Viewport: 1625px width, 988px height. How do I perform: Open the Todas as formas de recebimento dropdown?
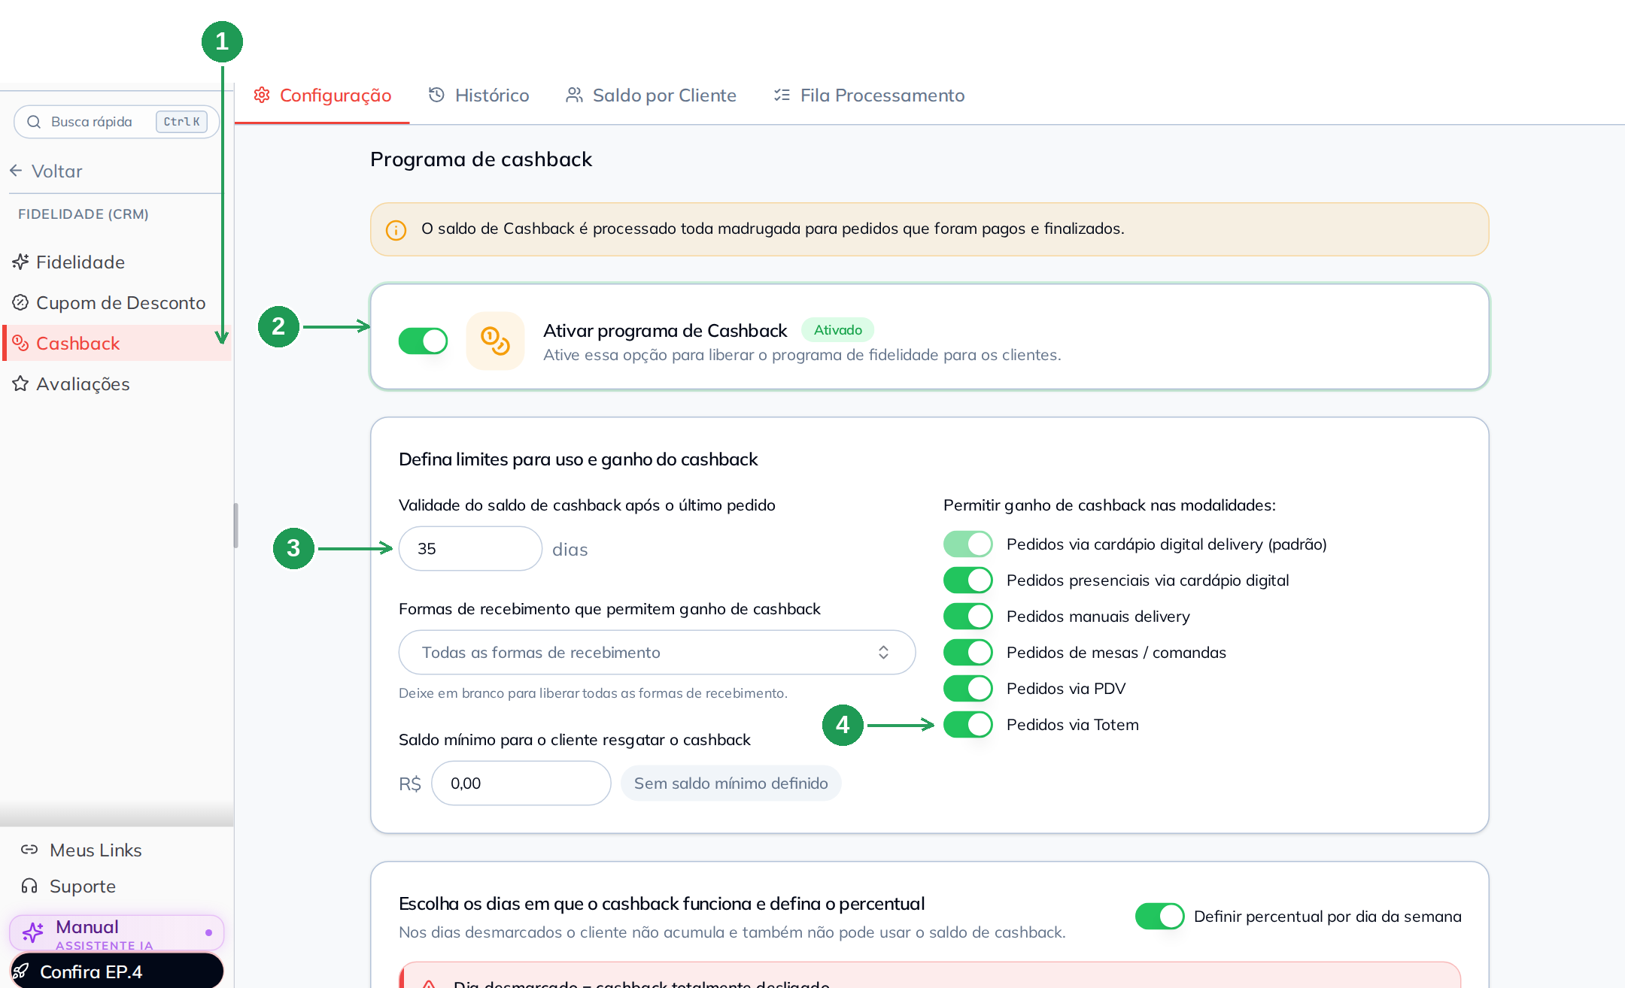point(657,652)
